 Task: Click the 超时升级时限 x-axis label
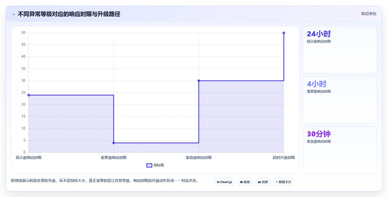point(284,157)
